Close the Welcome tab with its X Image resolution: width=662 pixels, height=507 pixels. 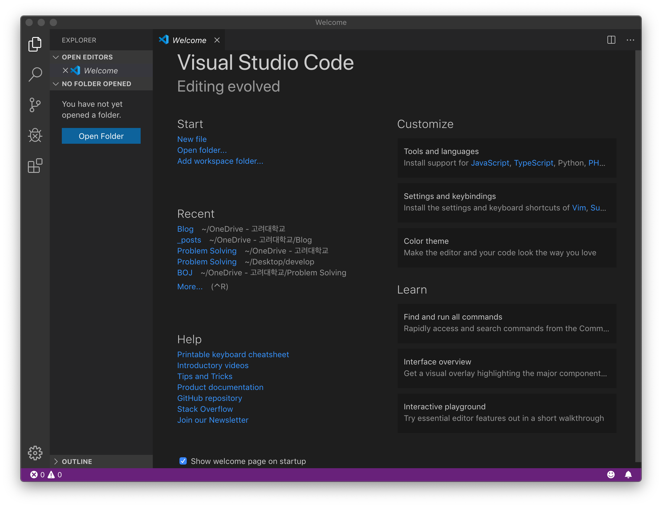click(217, 40)
